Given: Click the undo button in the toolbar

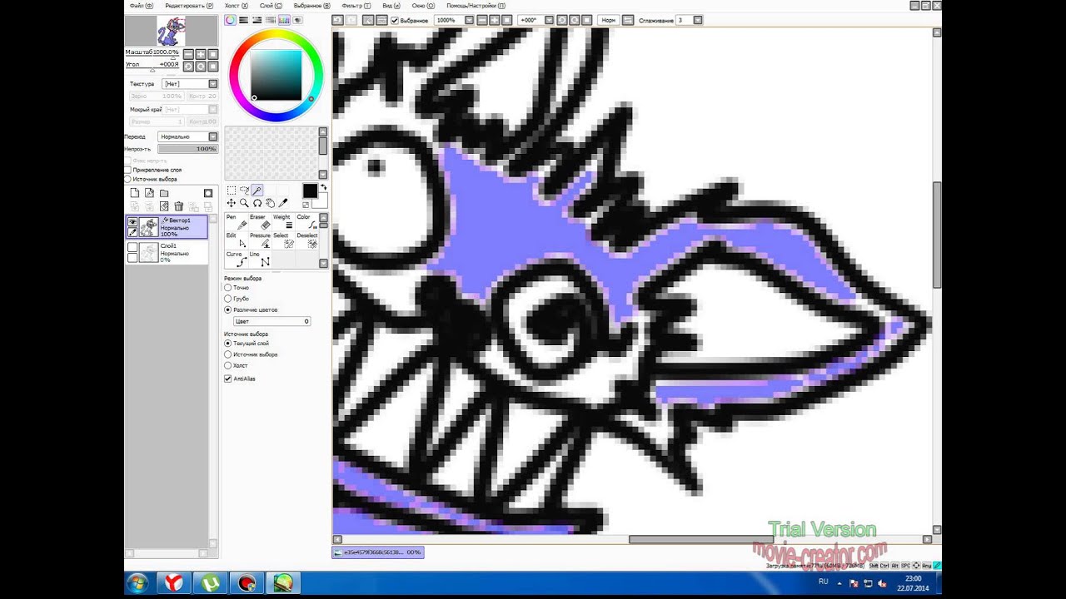Looking at the screenshot, I should click(338, 20).
